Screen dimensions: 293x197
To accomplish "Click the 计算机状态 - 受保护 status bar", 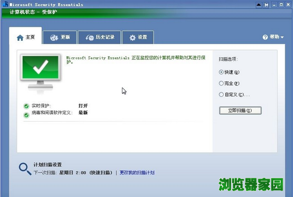I will 33,12.
